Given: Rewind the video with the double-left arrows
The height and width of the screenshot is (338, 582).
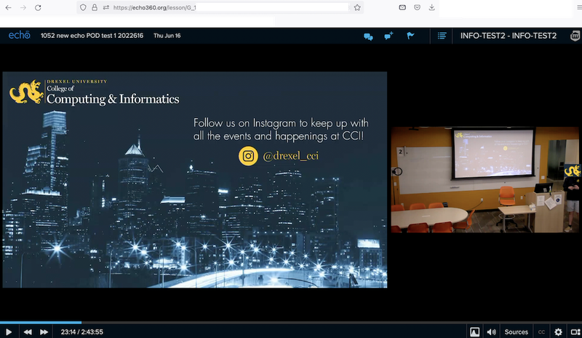Looking at the screenshot, I should point(28,332).
